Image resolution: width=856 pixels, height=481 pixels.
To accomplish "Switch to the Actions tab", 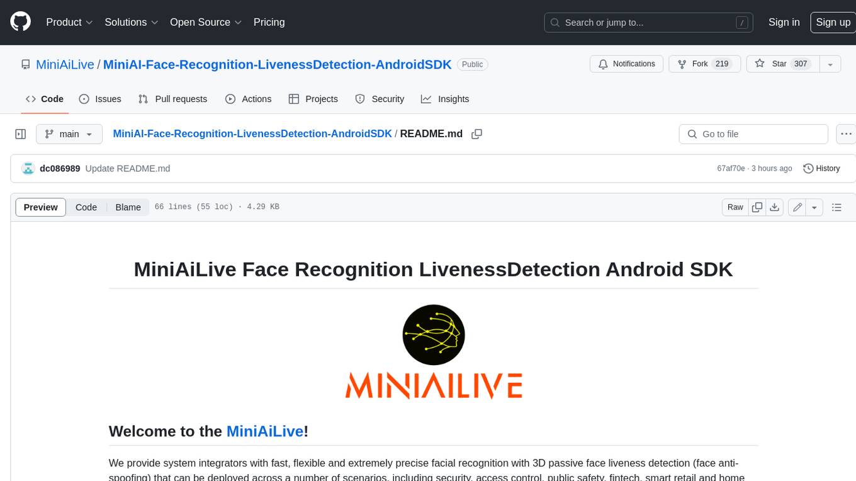I will (248, 99).
